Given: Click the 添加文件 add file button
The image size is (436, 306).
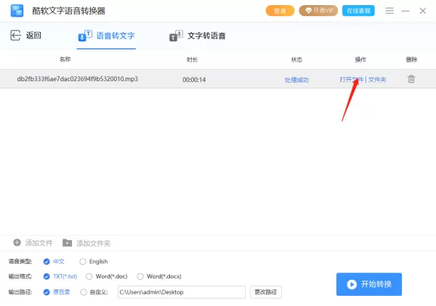Looking at the screenshot, I should 33,243.
